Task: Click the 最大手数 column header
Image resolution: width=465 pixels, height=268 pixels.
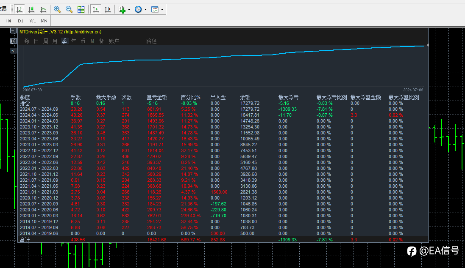Action: (106, 97)
